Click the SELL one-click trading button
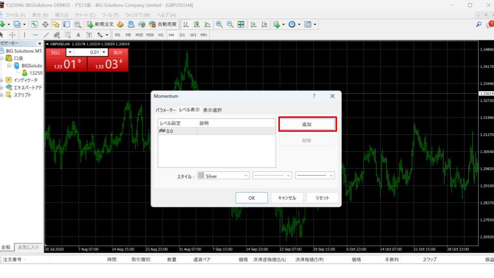The height and width of the screenshot is (278, 494). click(x=56, y=53)
